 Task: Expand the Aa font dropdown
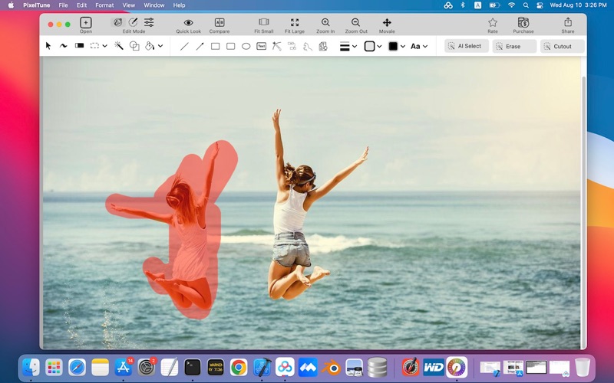pos(425,46)
